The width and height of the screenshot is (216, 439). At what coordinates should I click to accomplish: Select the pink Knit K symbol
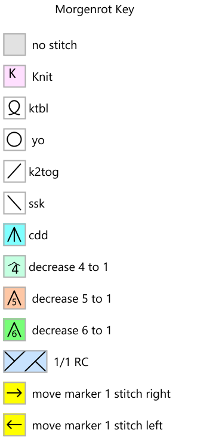[14, 76]
